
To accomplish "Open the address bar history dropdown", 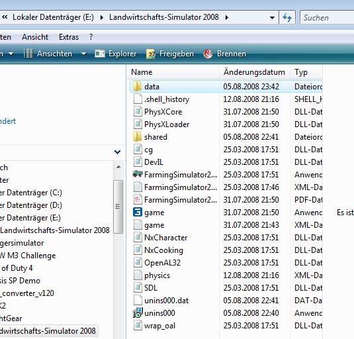I will [x=272, y=18].
